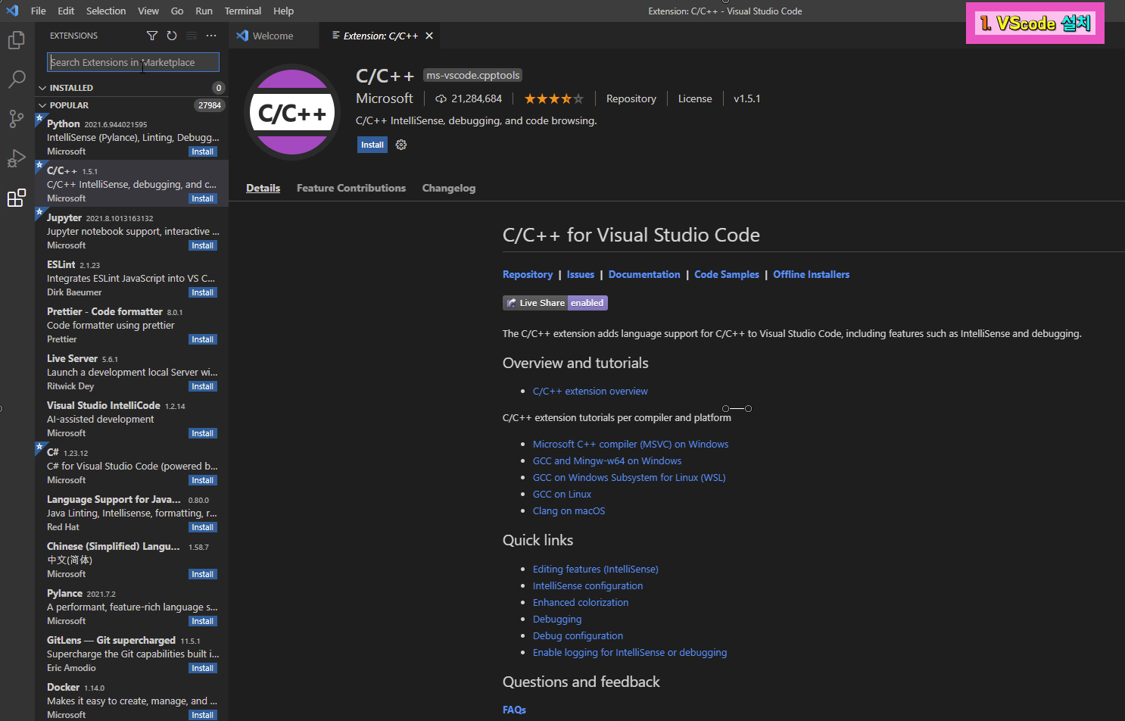Refresh the extensions list
Viewport: 1125px width, 721px height.
pyautogui.click(x=172, y=36)
